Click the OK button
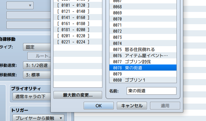 tap(98, 106)
